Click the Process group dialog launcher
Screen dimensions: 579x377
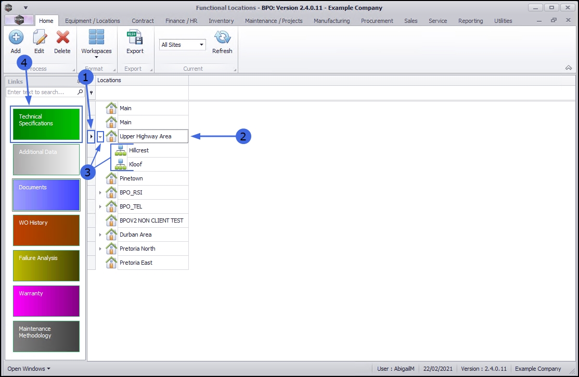pos(74,70)
